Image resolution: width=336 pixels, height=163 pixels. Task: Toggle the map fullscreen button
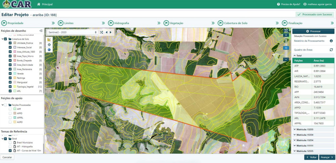[x=286, y=30]
